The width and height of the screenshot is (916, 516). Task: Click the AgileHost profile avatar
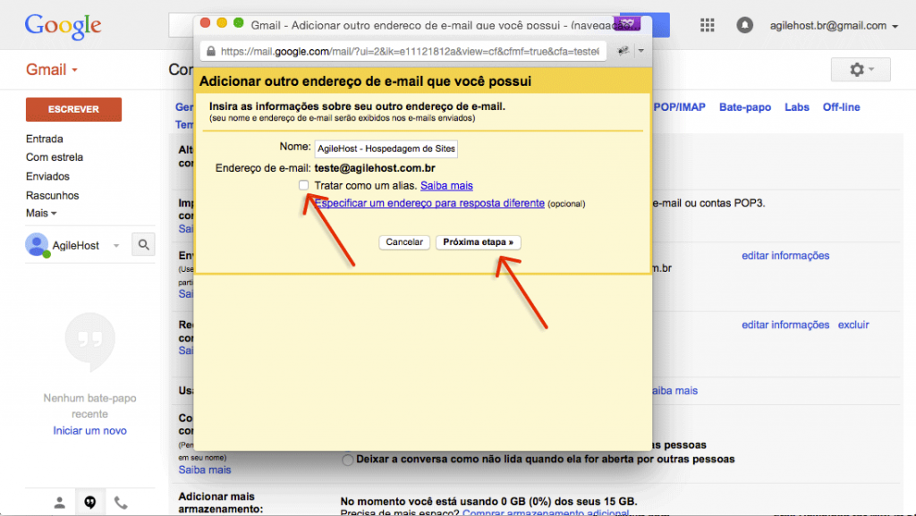tap(37, 245)
